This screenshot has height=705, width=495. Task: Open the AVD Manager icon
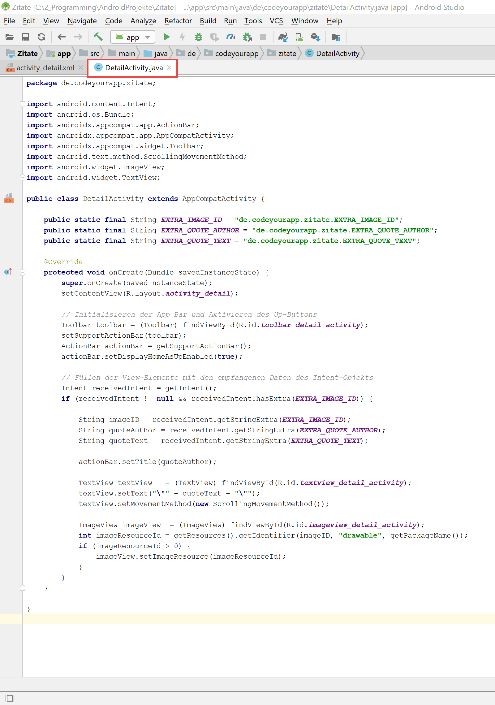pos(299,37)
